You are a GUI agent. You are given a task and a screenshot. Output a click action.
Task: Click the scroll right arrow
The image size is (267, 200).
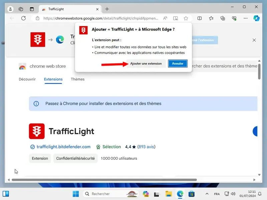pyautogui.click(x=254, y=180)
